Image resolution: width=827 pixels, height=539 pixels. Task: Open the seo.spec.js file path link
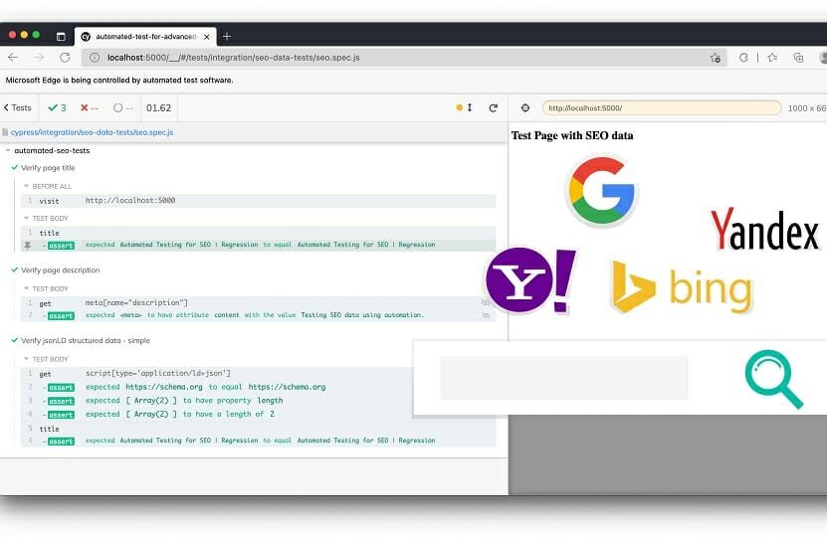tap(92, 131)
